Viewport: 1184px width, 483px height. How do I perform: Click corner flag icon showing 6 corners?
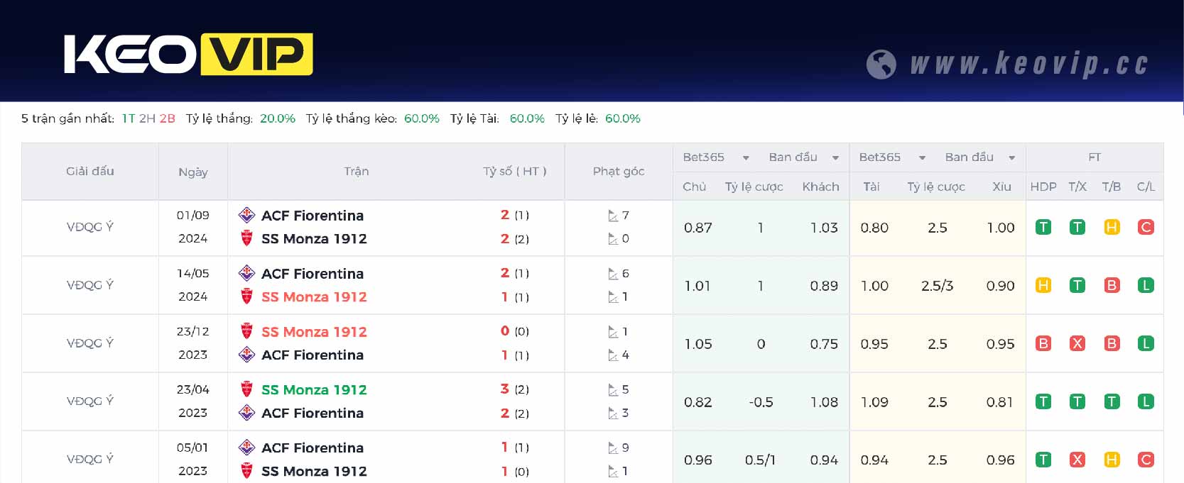point(613,274)
